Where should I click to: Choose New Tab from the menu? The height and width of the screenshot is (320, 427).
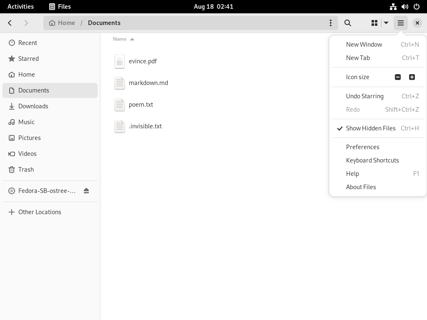(378, 57)
